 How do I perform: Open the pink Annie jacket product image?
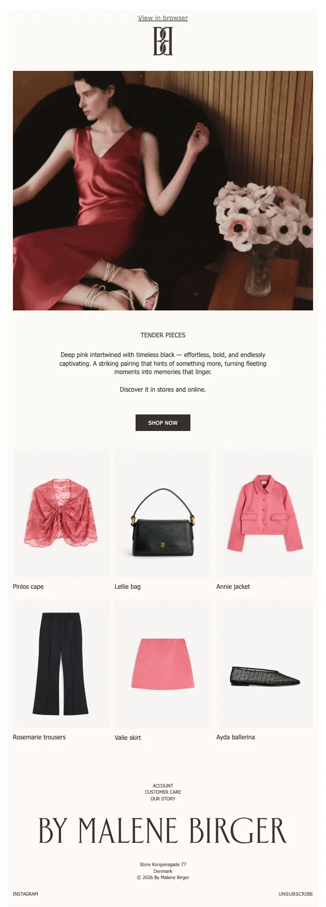(x=265, y=513)
